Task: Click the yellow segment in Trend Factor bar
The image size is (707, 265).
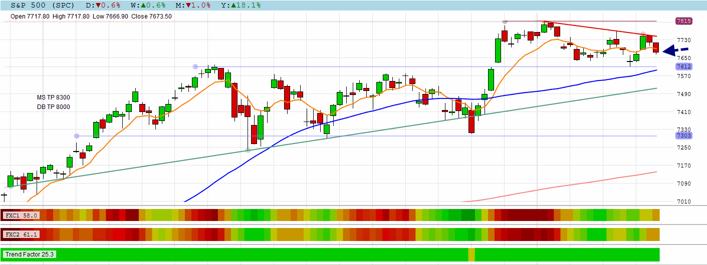Action: click(x=472, y=254)
